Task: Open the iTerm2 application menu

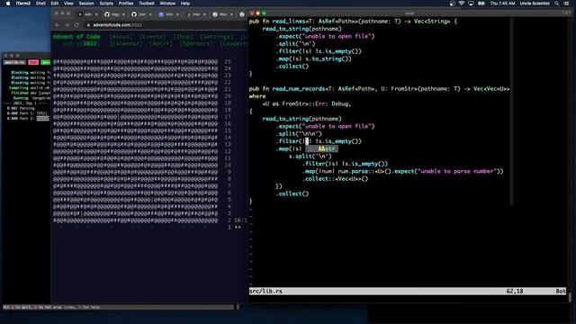Action: (x=23, y=4)
